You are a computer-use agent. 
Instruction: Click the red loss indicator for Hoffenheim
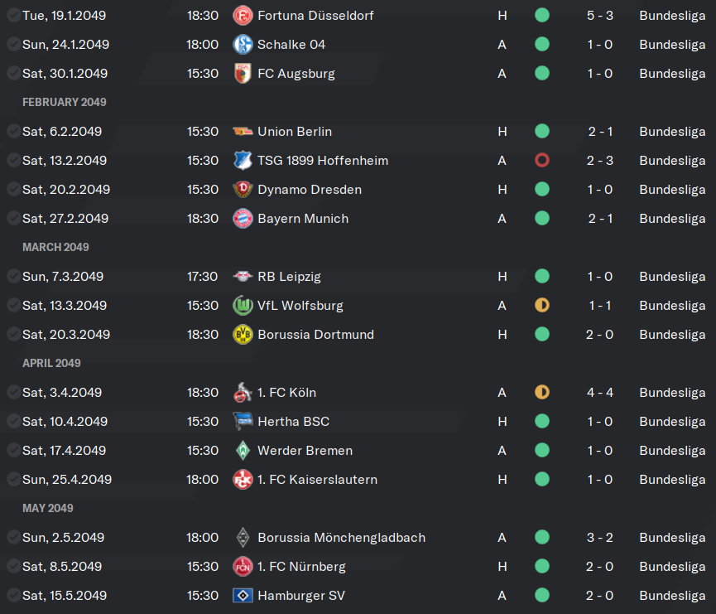tap(542, 161)
